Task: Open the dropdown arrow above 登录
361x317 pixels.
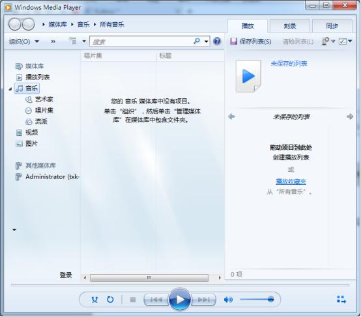Action: (x=14, y=230)
